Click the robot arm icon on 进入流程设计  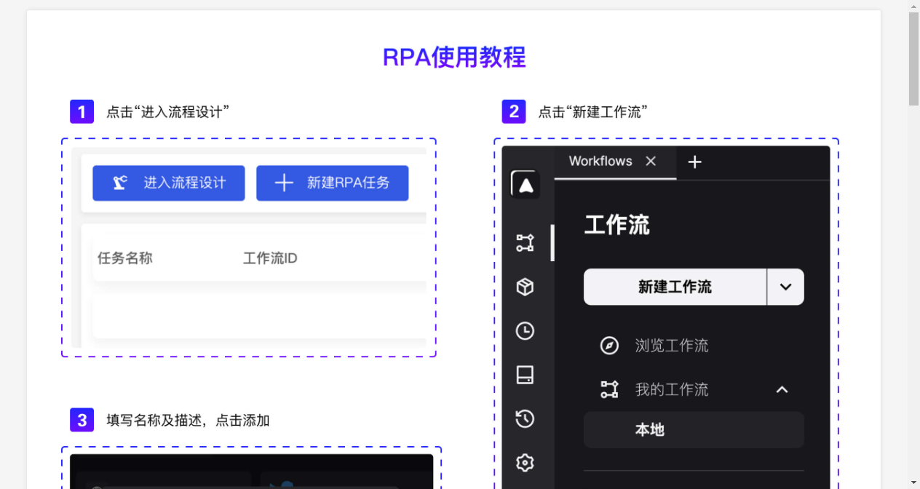[x=119, y=183]
